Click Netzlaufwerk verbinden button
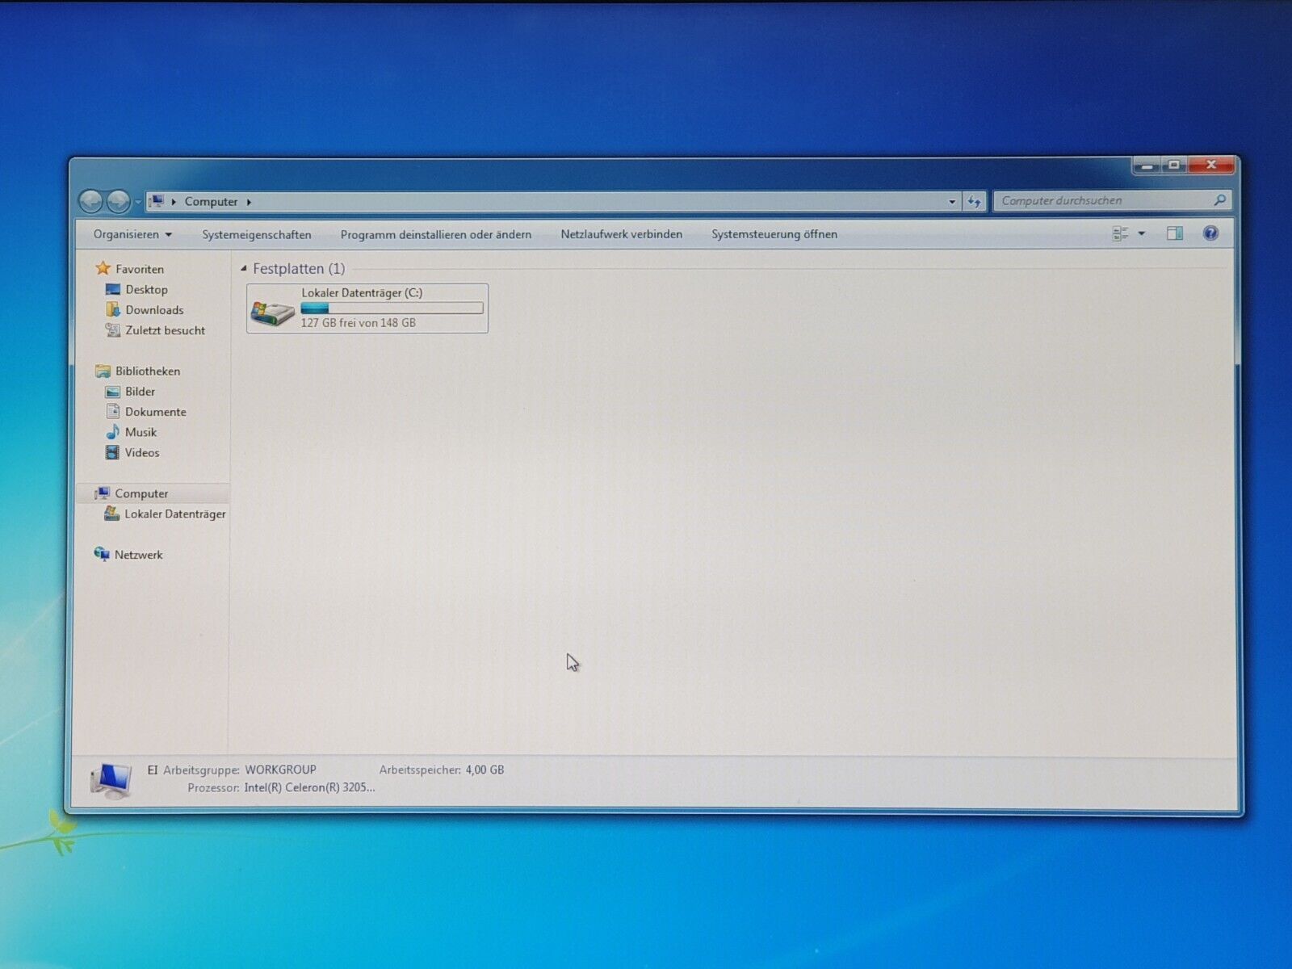The width and height of the screenshot is (1292, 969). coord(621,235)
